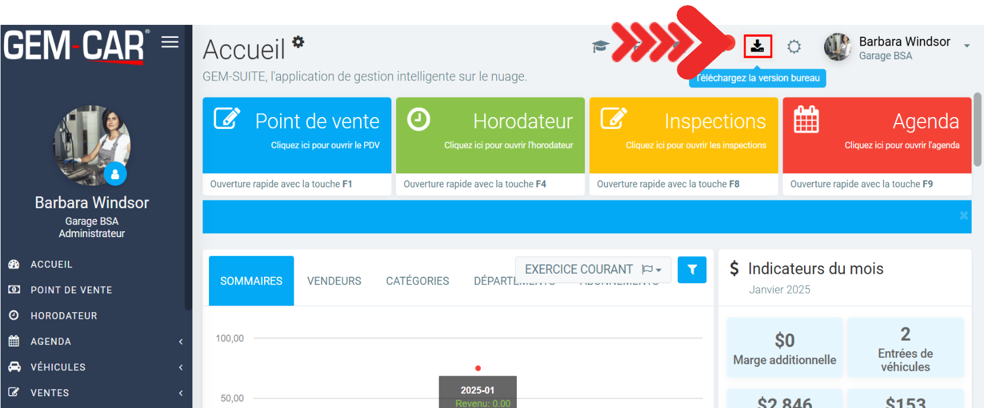
Task: Switch to the Catégories tab
Action: coord(417,281)
